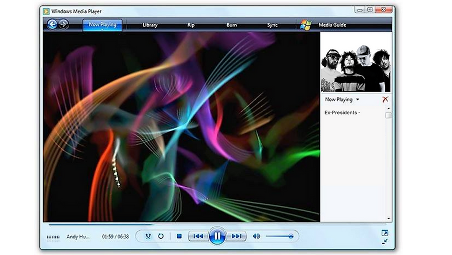Turn repeat on

click(161, 237)
